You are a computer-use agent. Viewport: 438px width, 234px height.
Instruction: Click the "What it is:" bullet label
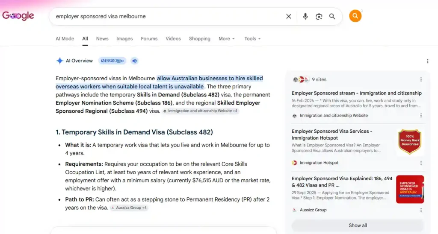tap(78, 145)
